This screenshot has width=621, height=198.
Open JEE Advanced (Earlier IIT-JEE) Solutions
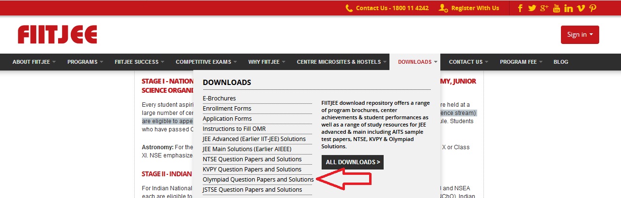tap(254, 139)
